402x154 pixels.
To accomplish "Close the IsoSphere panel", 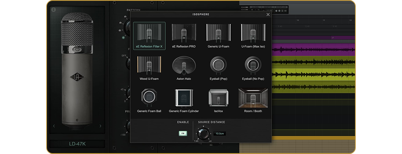I will (x=268, y=14).
